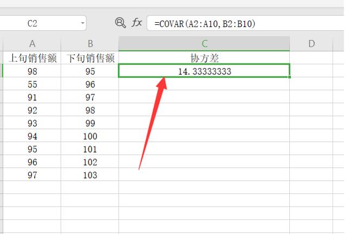Screen dimensions: 345x234
Task: Click the magnifier icon beside fx
Action: pyautogui.click(x=120, y=23)
